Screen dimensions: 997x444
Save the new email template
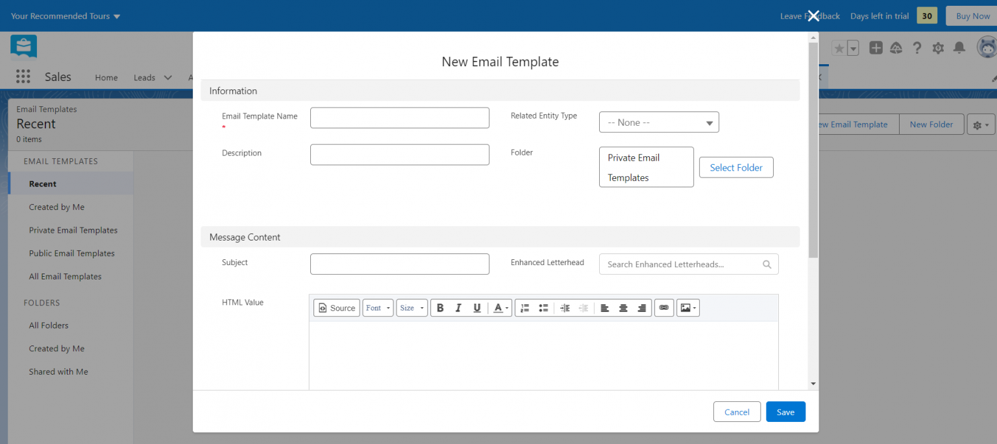point(785,412)
